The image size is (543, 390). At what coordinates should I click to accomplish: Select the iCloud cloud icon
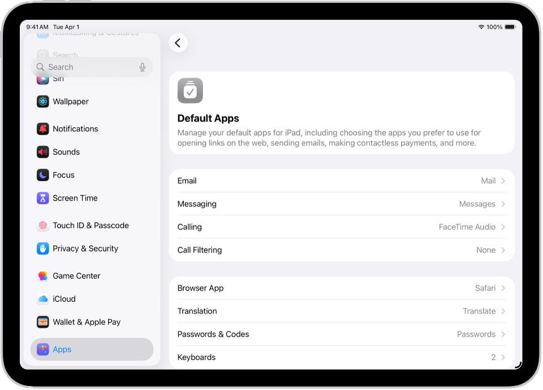(42, 298)
